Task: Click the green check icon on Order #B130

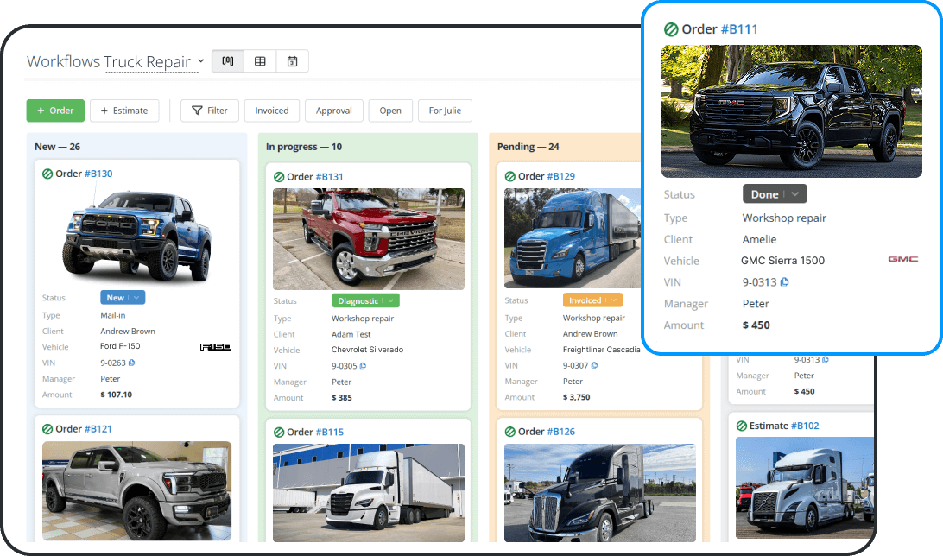Action: click(x=48, y=173)
